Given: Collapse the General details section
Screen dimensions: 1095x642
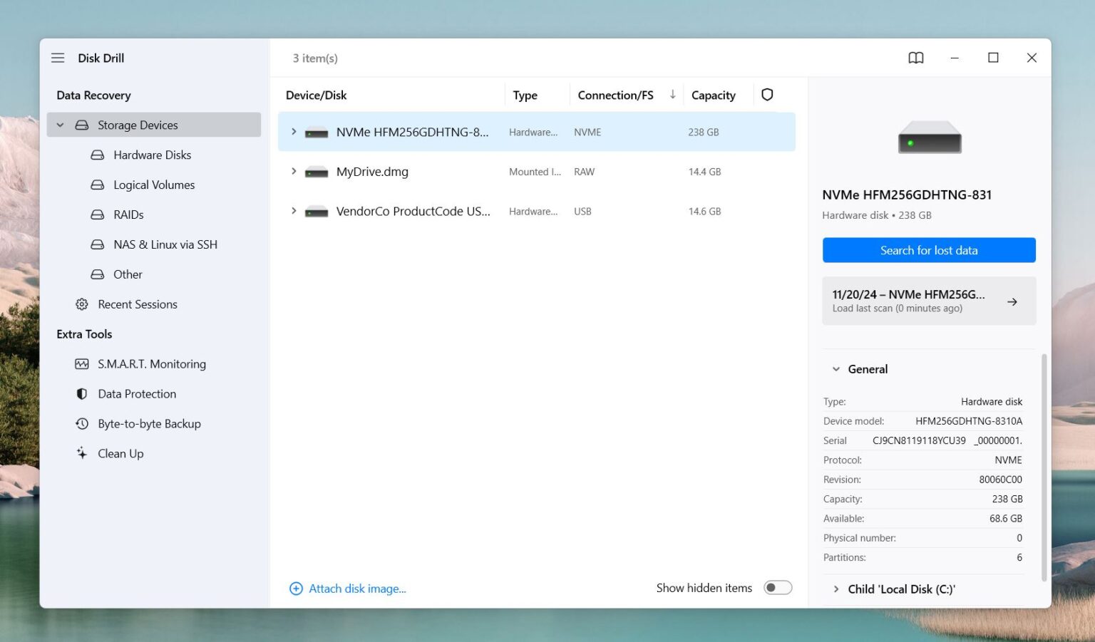Looking at the screenshot, I should (x=836, y=369).
